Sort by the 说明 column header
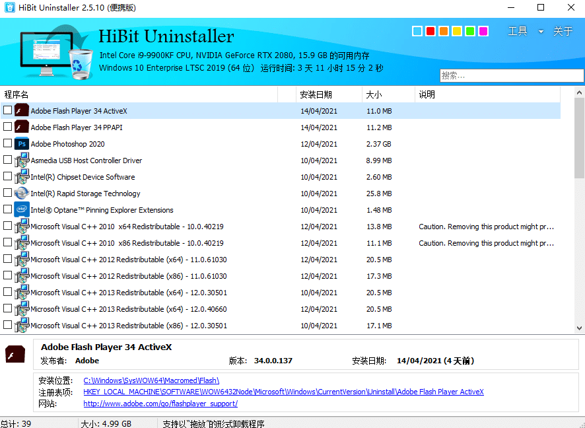The image size is (585, 428). pos(488,94)
